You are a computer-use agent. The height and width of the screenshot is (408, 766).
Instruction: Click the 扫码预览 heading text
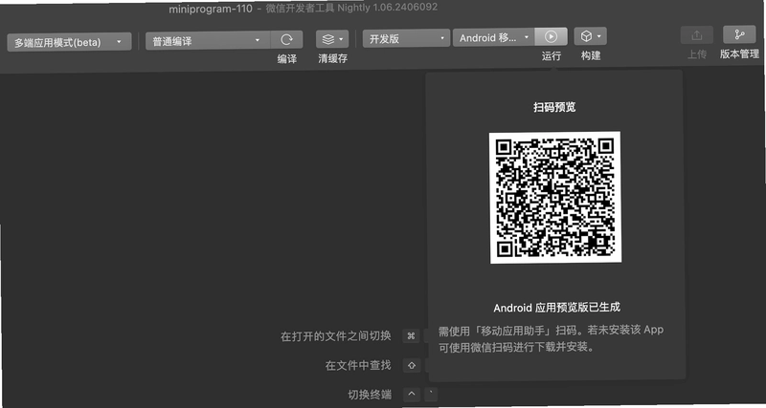(x=554, y=107)
